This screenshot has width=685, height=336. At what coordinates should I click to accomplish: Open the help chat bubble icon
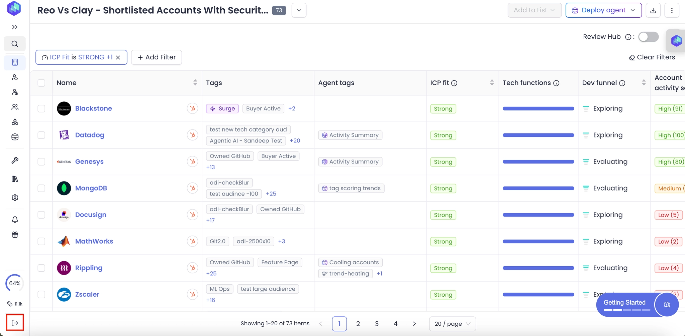(667, 304)
